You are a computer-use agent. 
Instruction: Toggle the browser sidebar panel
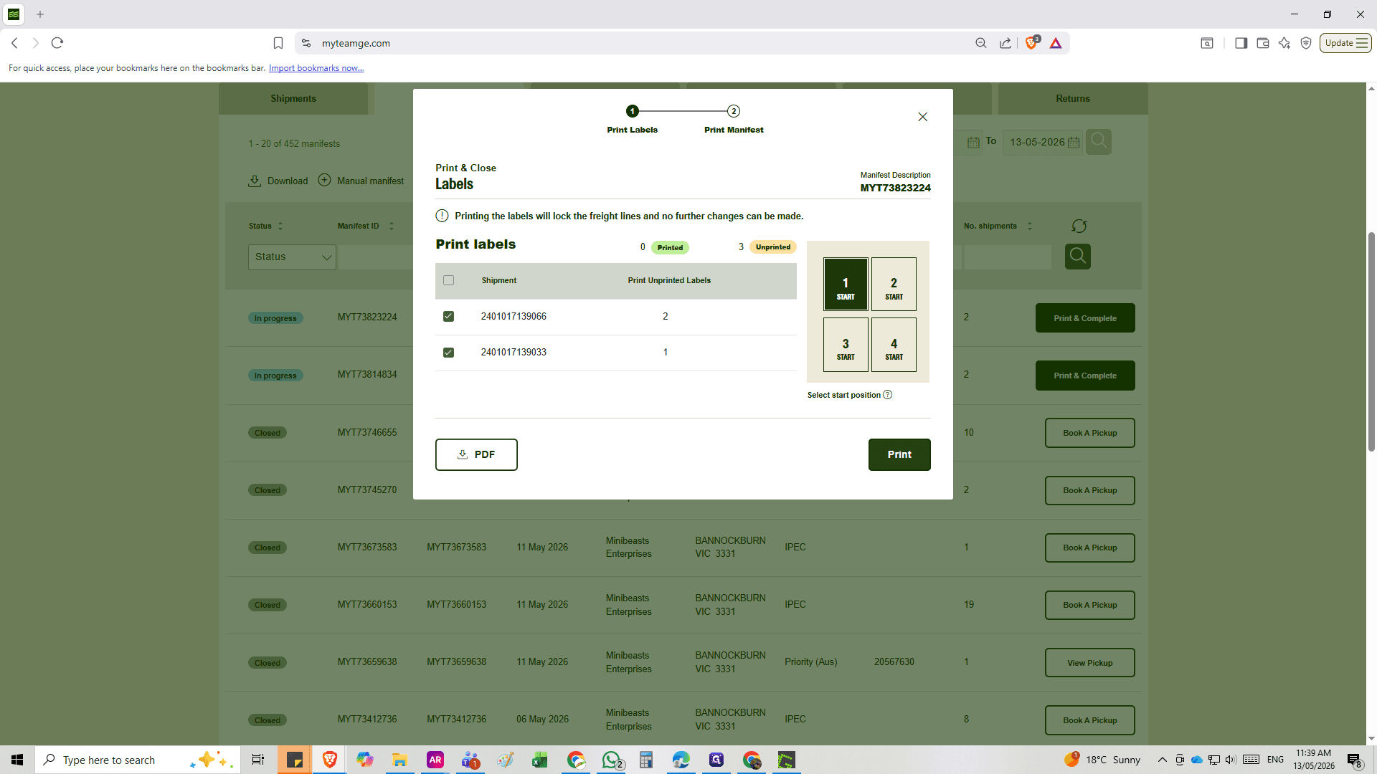(x=1241, y=43)
